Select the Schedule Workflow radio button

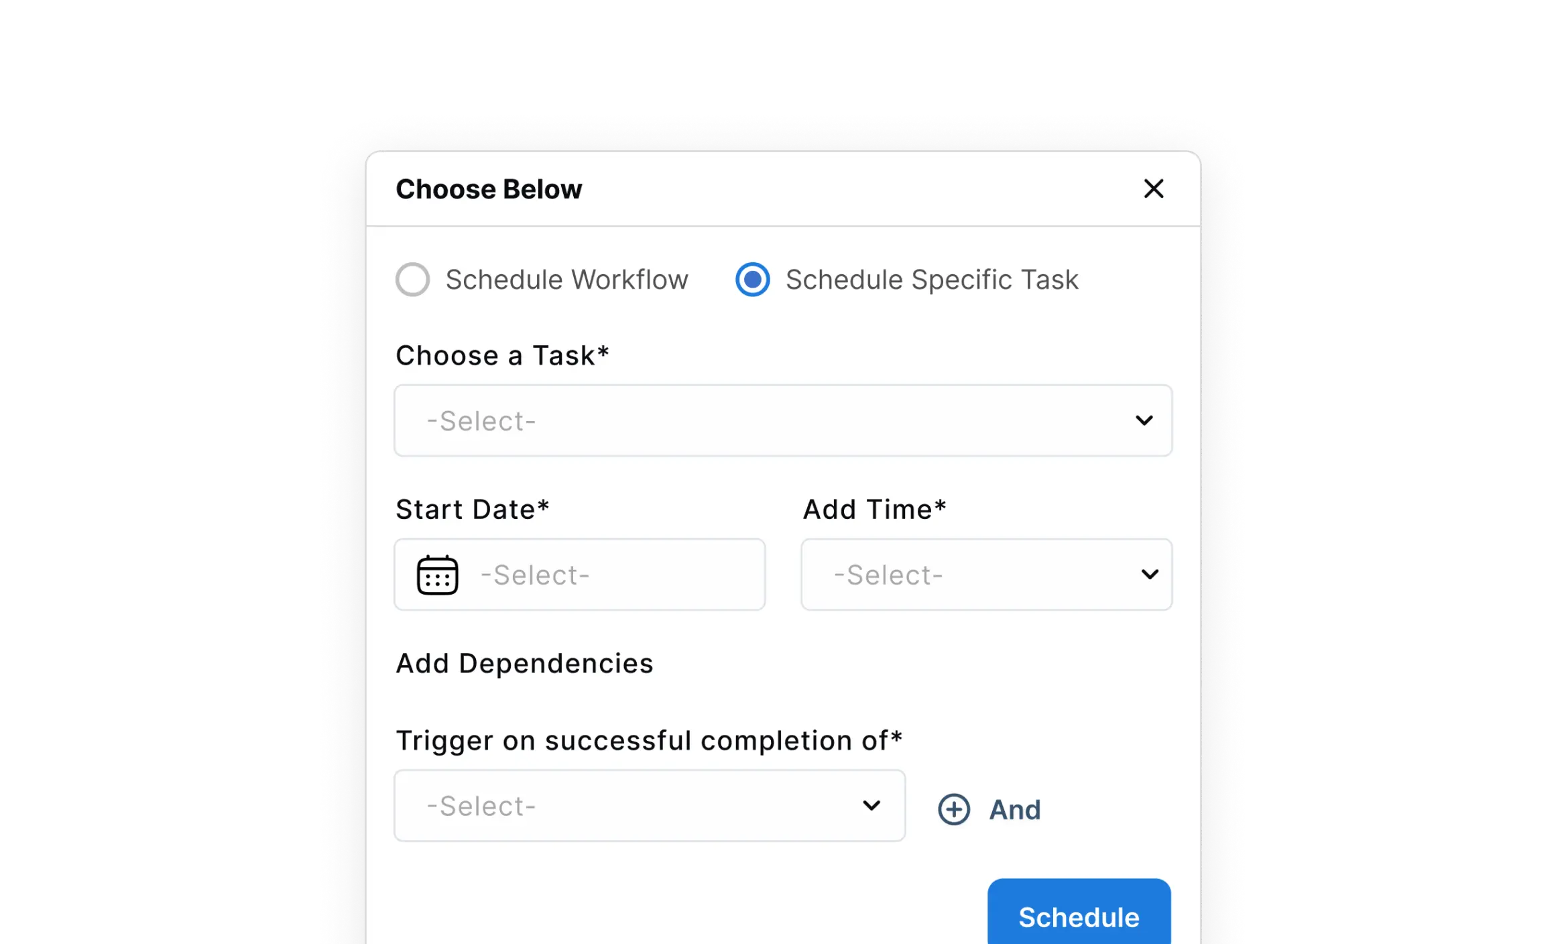(412, 280)
